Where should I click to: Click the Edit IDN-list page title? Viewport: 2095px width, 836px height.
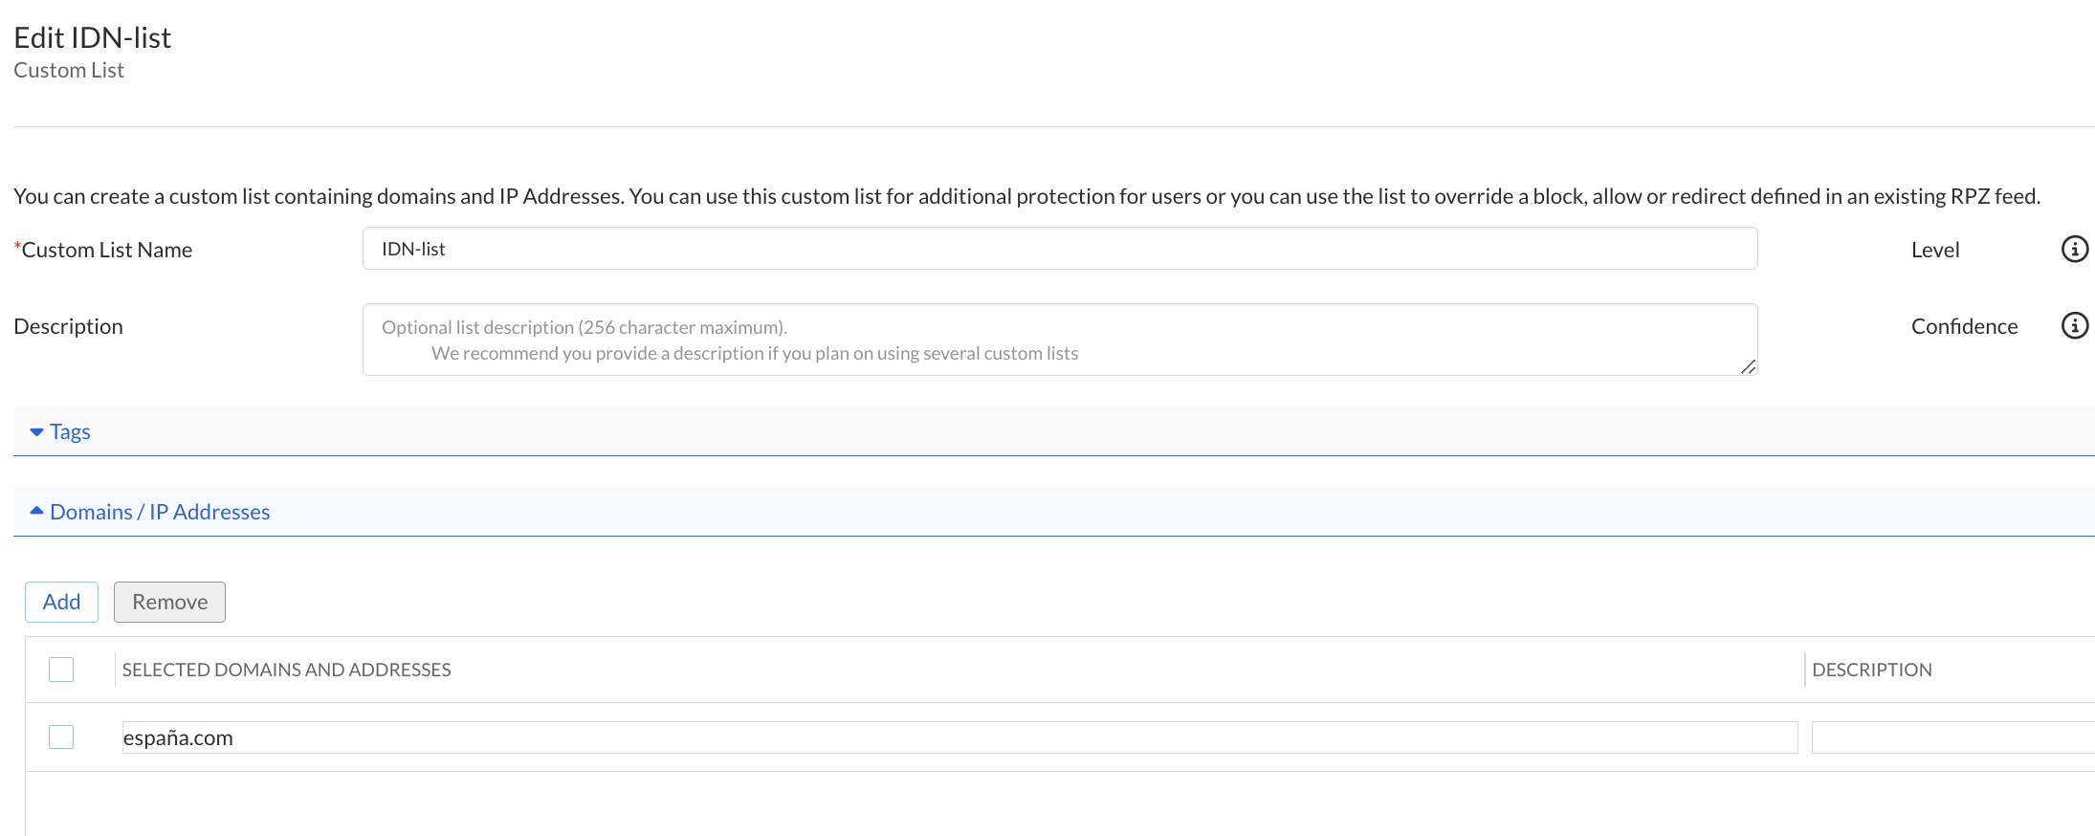(x=92, y=37)
